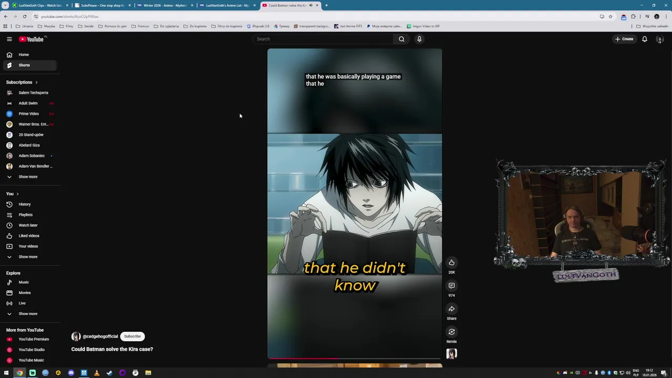Open the sound thumbnail below Remix
The width and height of the screenshot is (672, 378).
click(451, 354)
